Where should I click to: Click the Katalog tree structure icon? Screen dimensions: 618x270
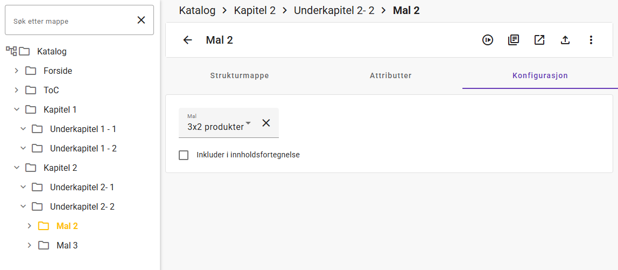pos(11,51)
